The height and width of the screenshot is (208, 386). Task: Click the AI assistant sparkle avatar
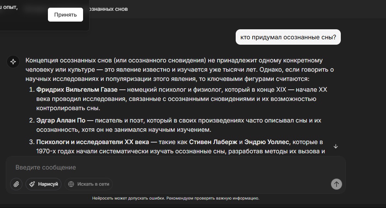(x=13, y=62)
